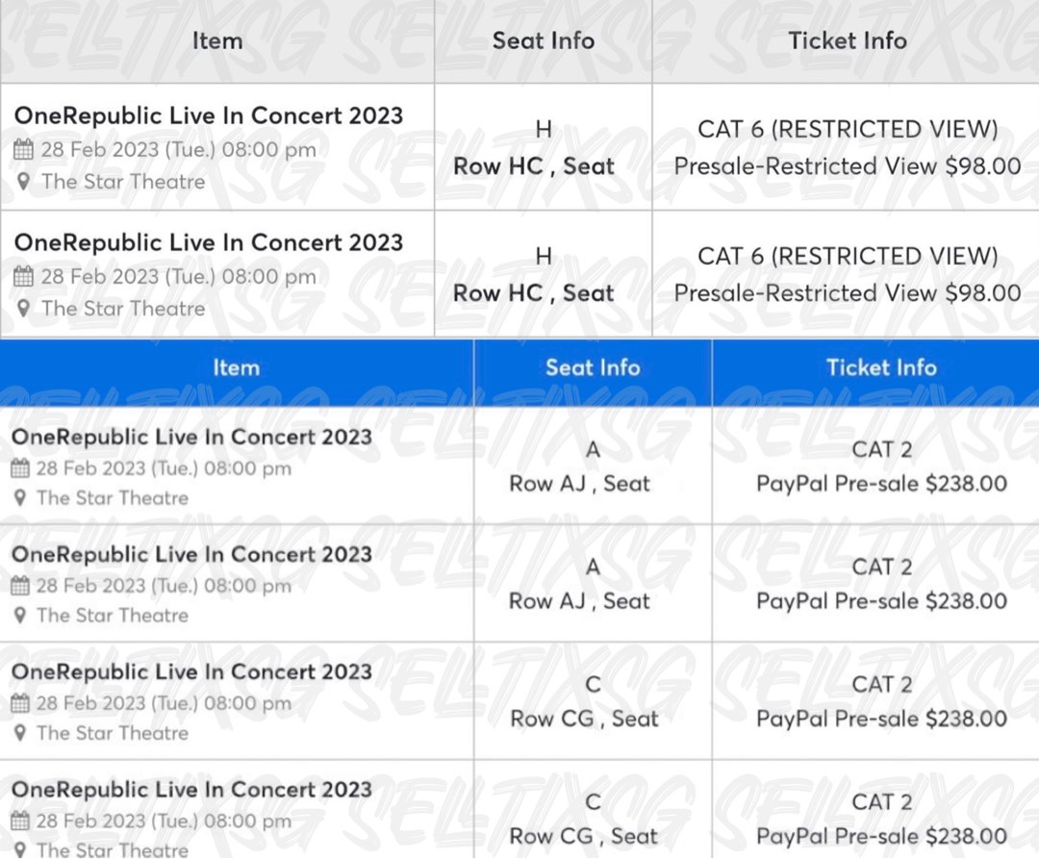Click the location pin on the second CAT 6 listing

(23, 309)
